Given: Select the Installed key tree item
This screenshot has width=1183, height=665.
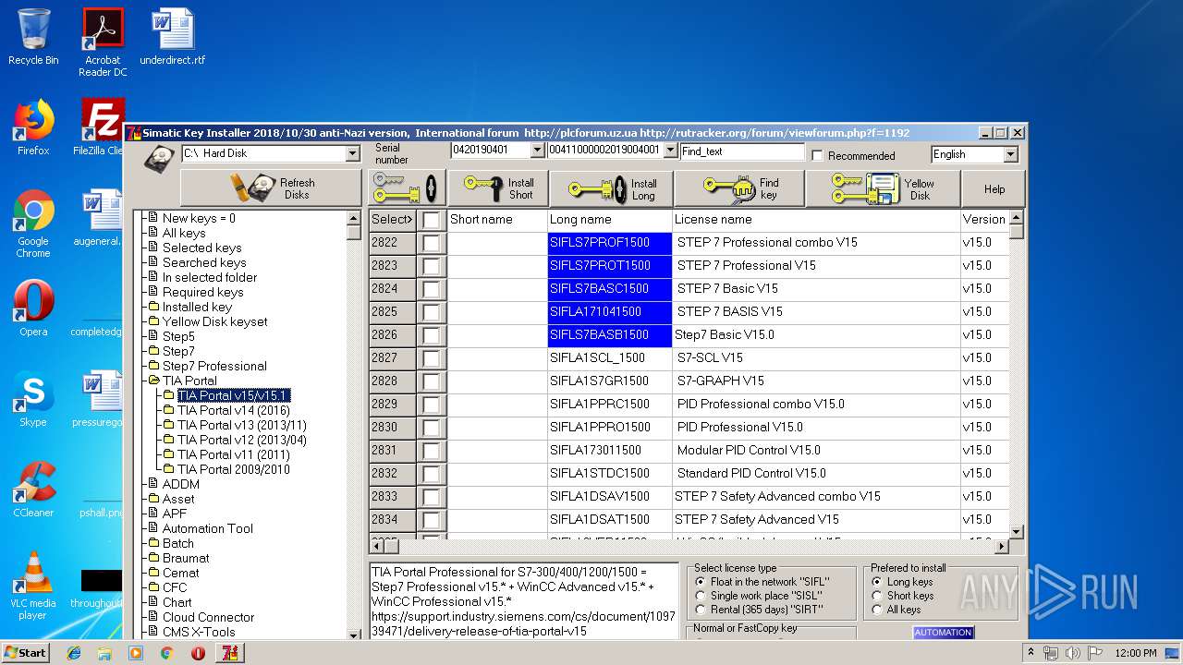Looking at the screenshot, I should pos(197,307).
